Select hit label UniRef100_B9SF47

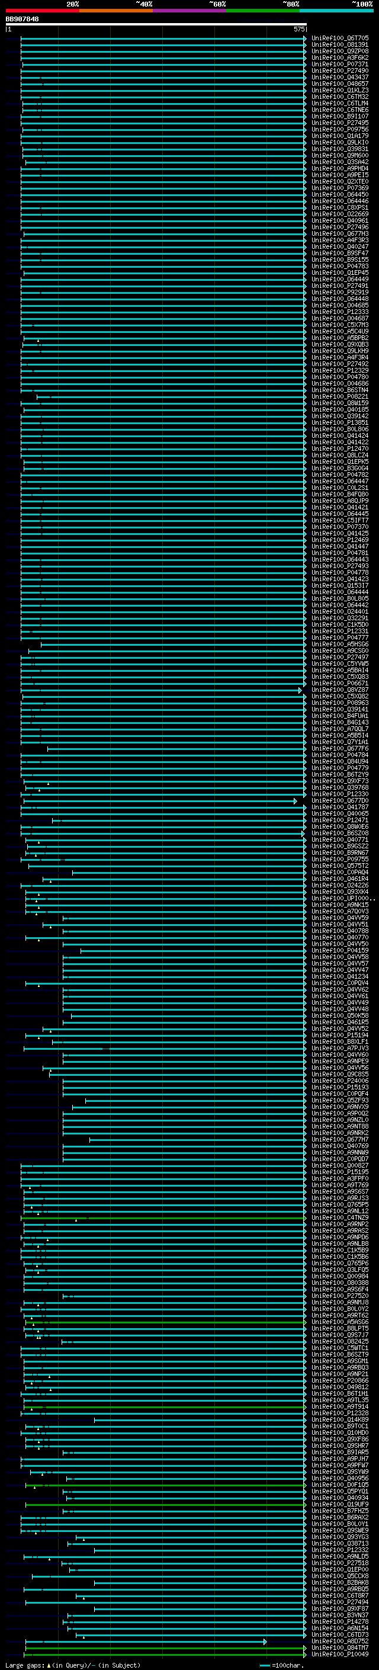[x=340, y=254]
